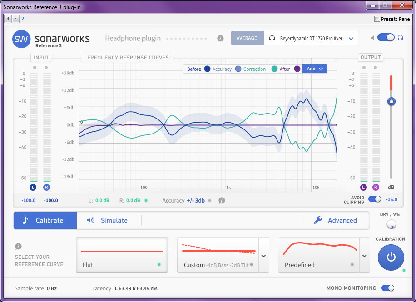Click the speaker icon left of output toggle
The image size is (416, 302).
coord(372,38)
